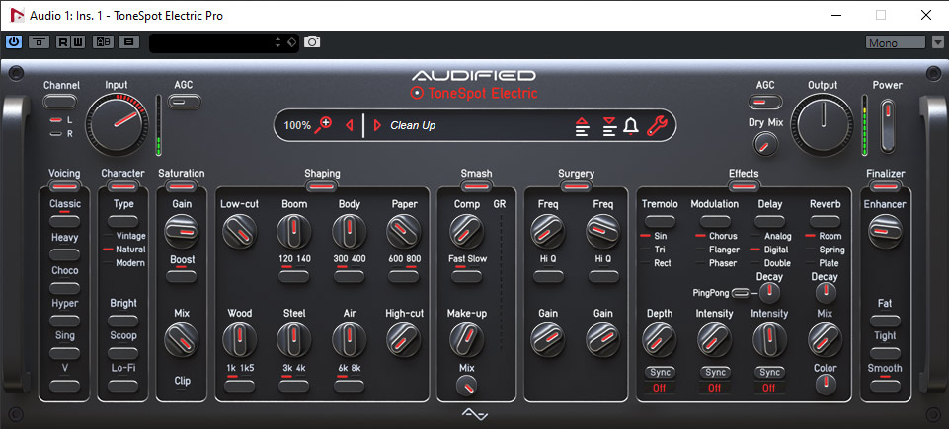Toggle the plugin bypass power button in host toolbar
This screenshot has height=429, width=949.
click(x=14, y=42)
